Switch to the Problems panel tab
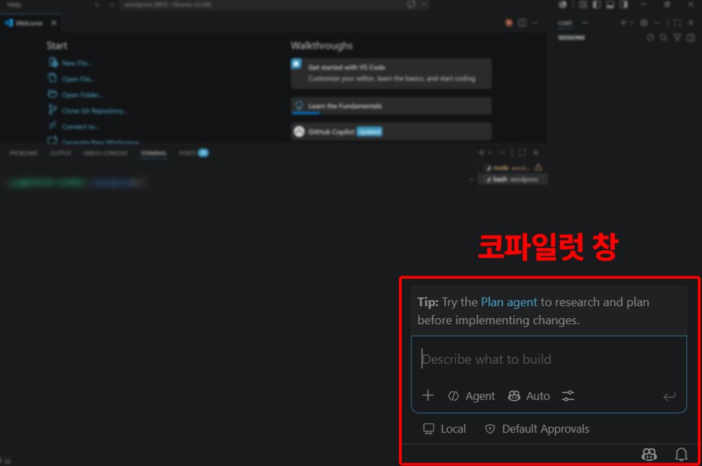Image resolution: width=702 pixels, height=466 pixels. (23, 153)
